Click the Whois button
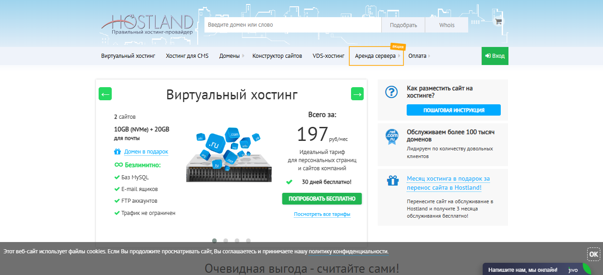Screen dimensions: 603x275 [447, 25]
